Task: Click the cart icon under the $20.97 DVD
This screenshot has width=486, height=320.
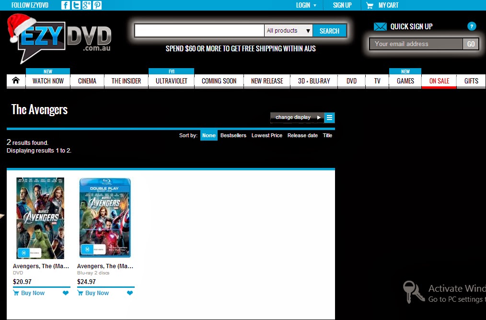Action: tap(16, 293)
